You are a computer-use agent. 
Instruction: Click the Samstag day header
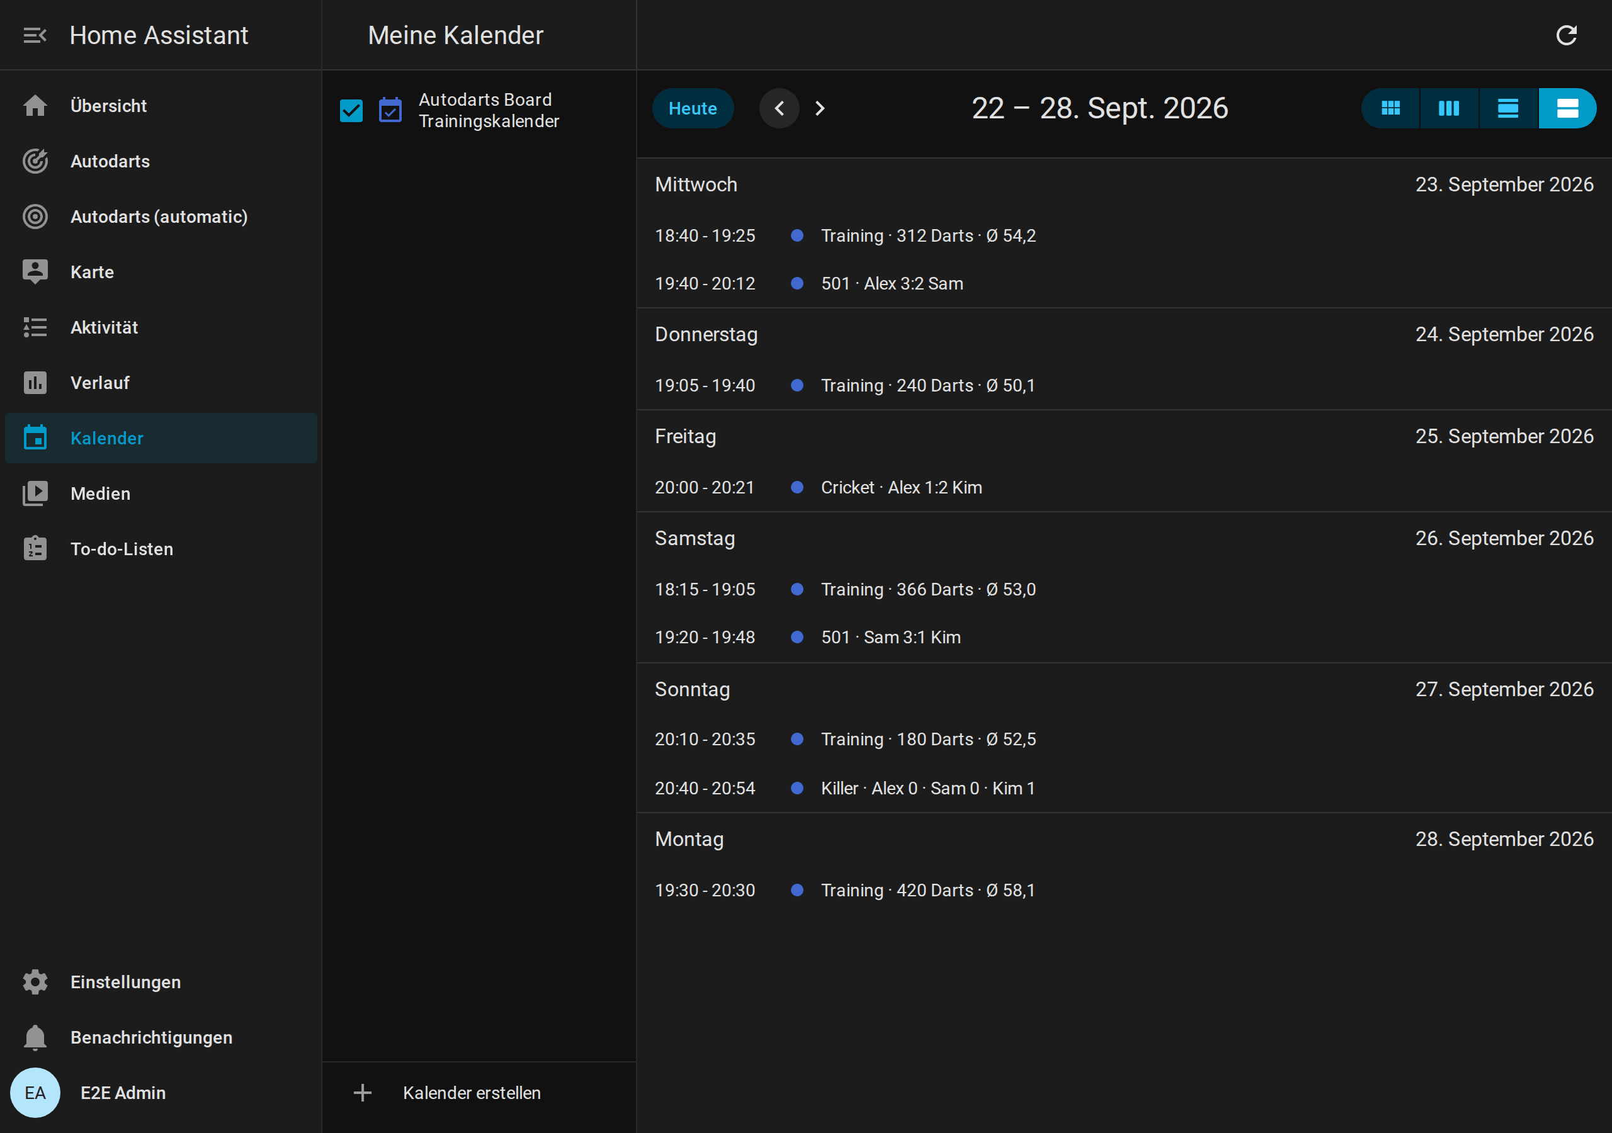point(695,538)
